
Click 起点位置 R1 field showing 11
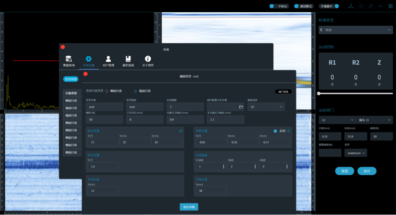(x=103, y=142)
